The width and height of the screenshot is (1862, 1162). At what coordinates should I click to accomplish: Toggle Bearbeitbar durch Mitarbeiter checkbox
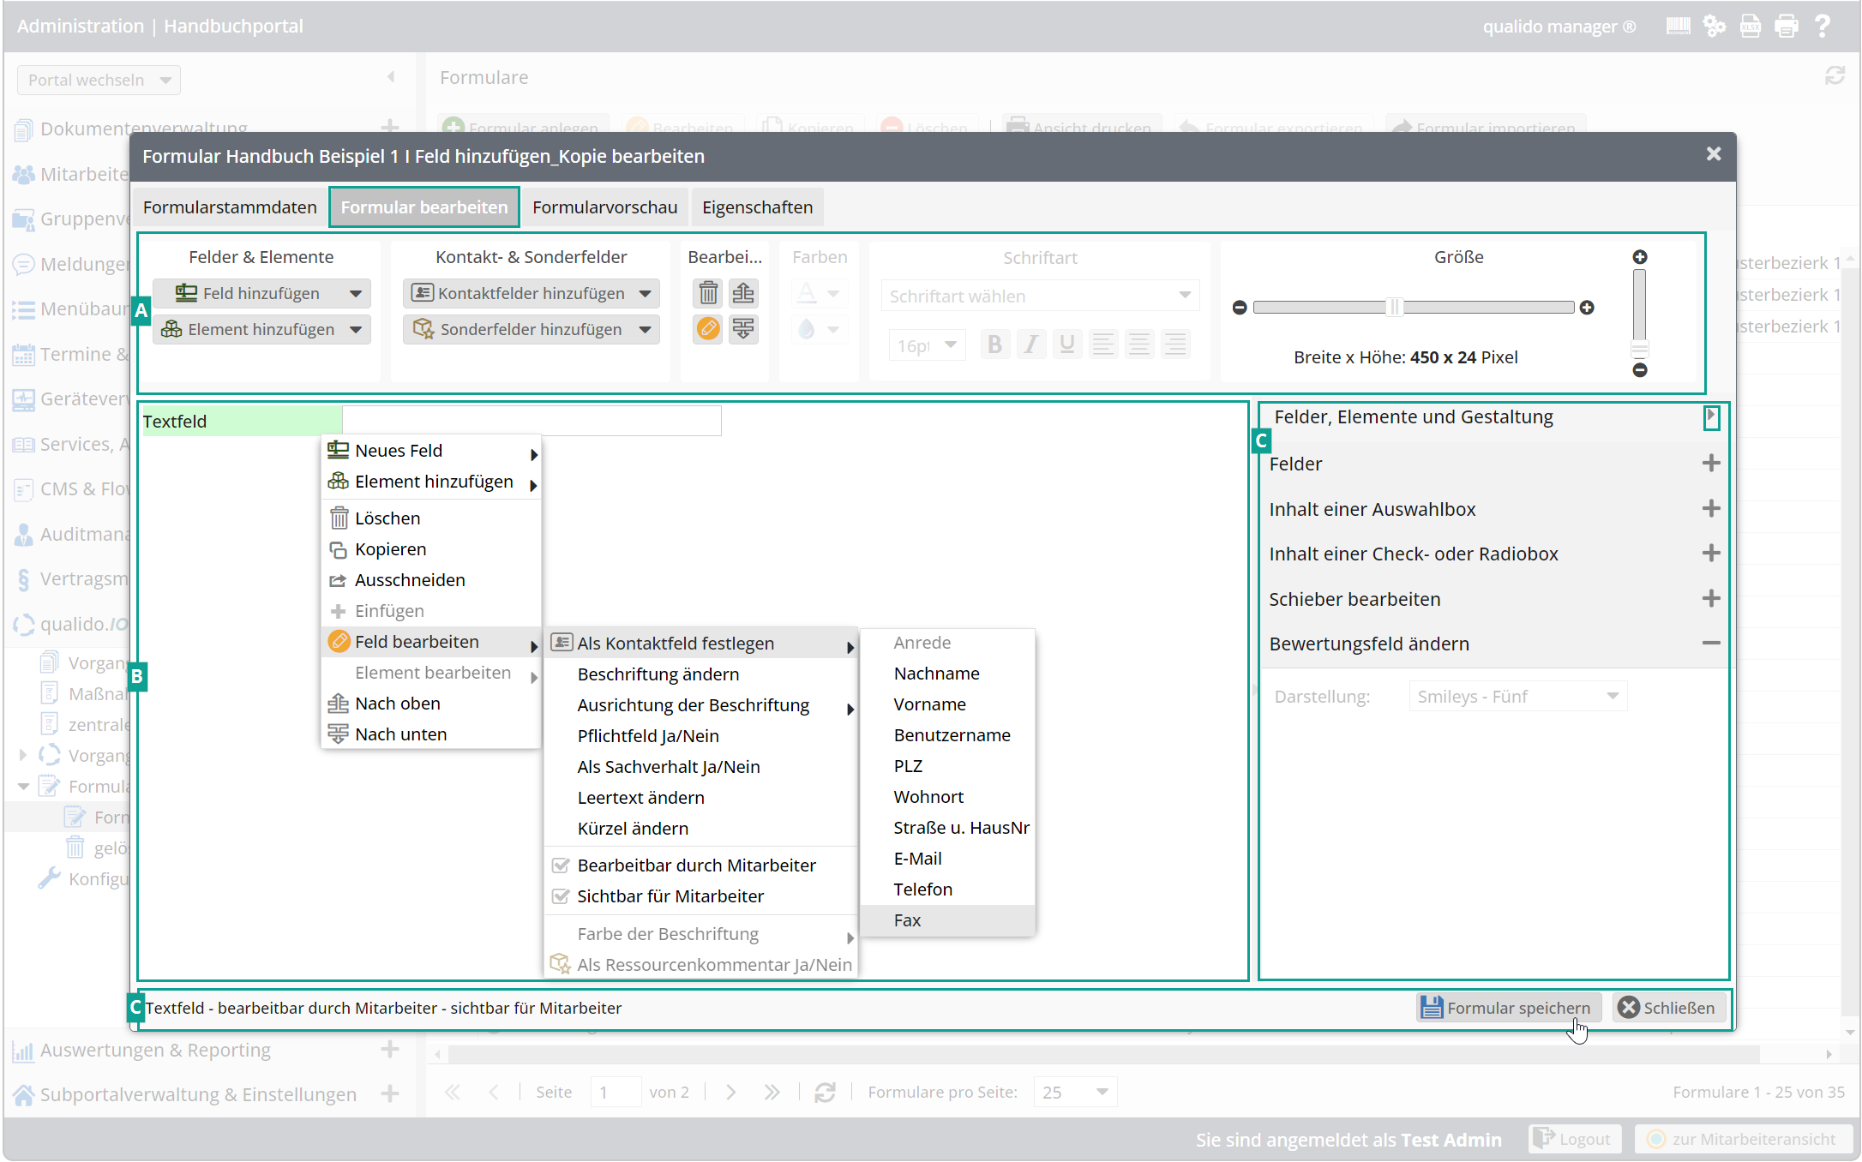click(561, 866)
